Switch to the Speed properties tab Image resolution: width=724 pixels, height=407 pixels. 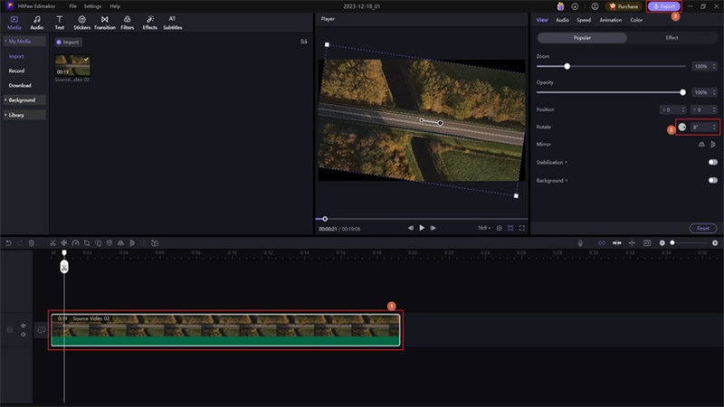(584, 20)
